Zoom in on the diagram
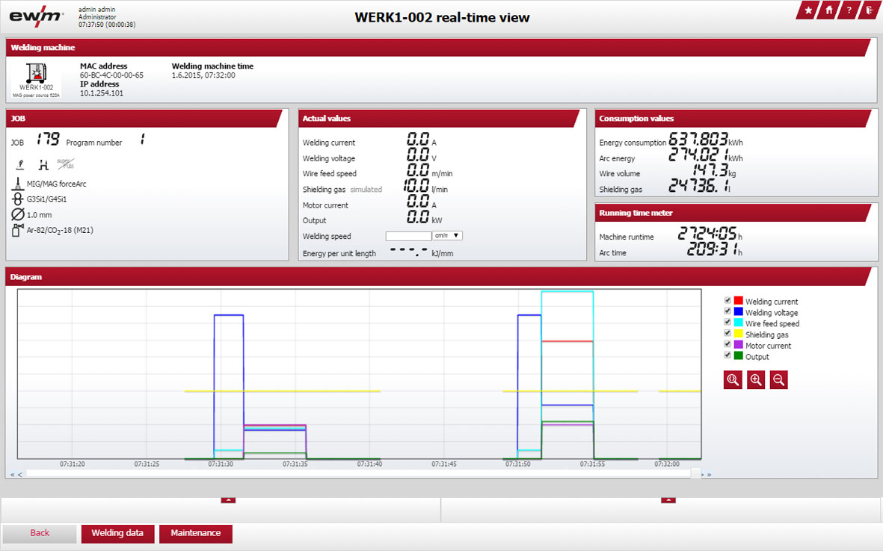Viewport: 883px width, 551px height. click(756, 380)
